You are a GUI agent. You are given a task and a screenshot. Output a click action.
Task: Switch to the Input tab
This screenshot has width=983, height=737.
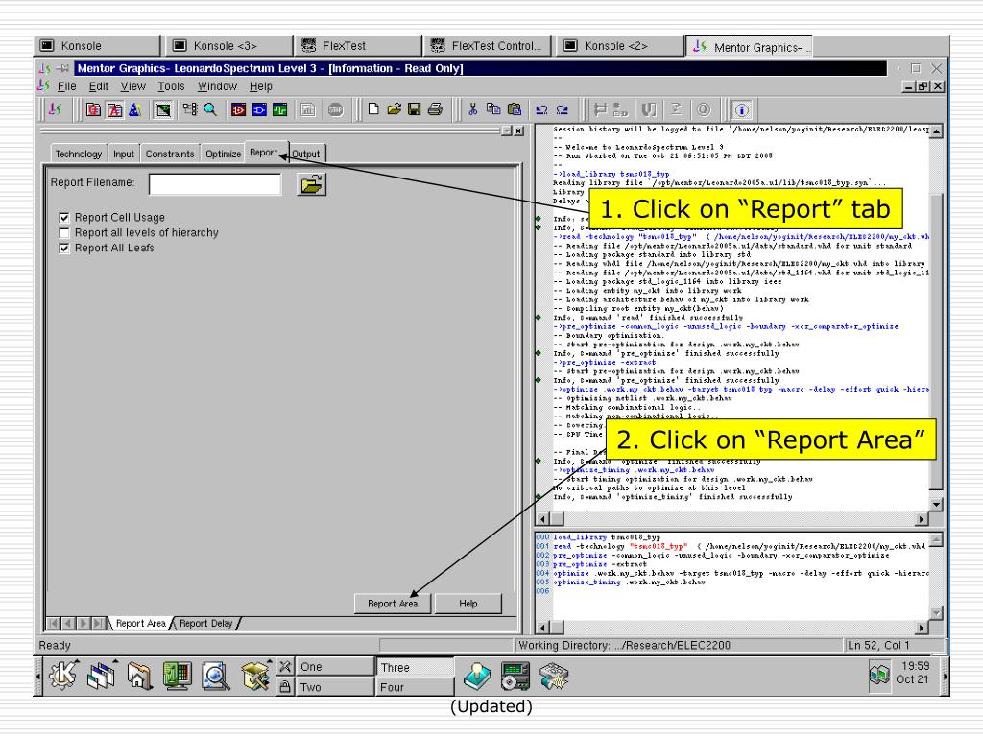coord(124,154)
